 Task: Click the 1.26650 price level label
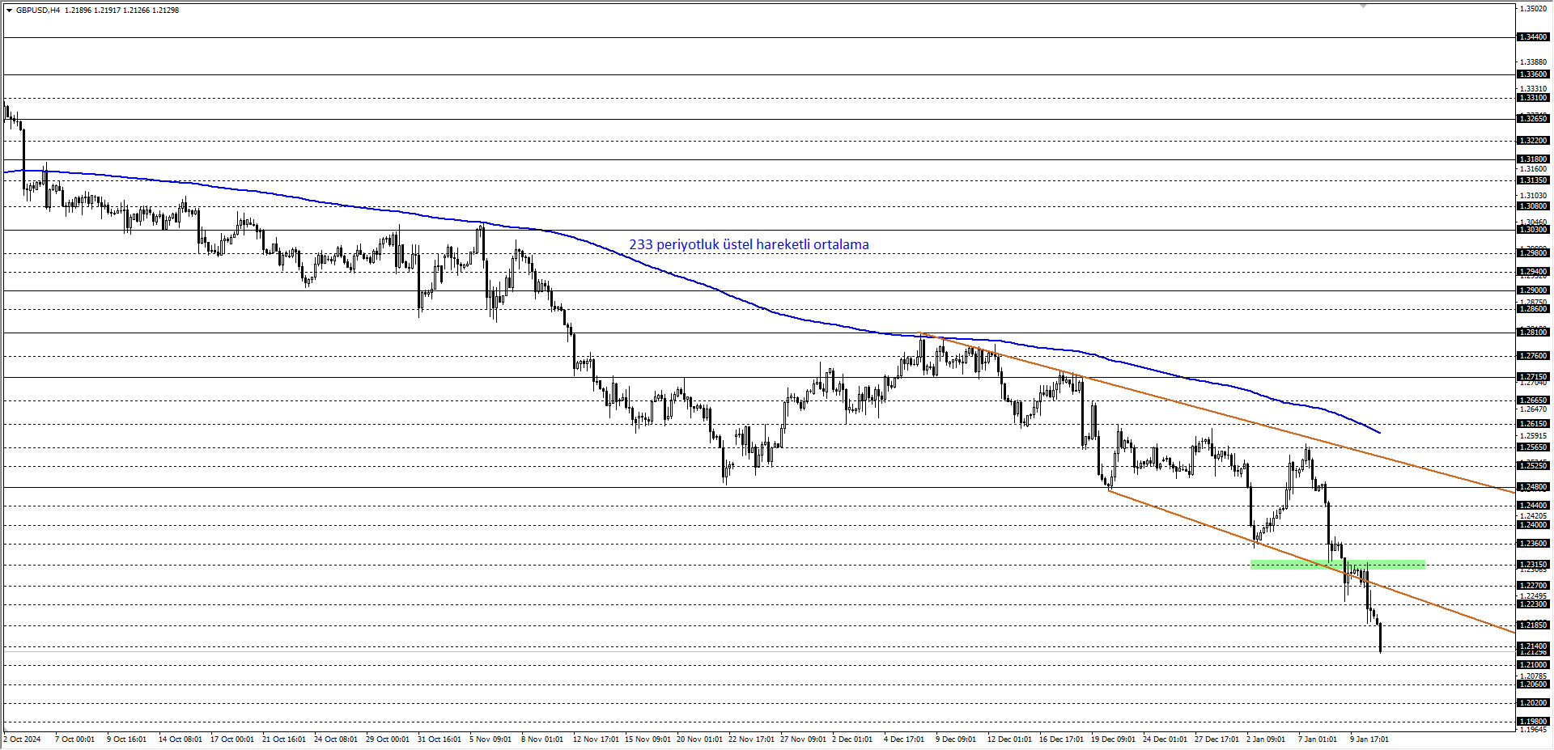[x=1533, y=400]
